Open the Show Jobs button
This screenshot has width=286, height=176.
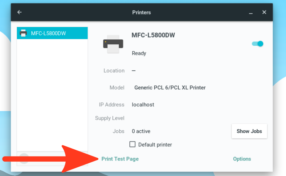tap(249, 131)
